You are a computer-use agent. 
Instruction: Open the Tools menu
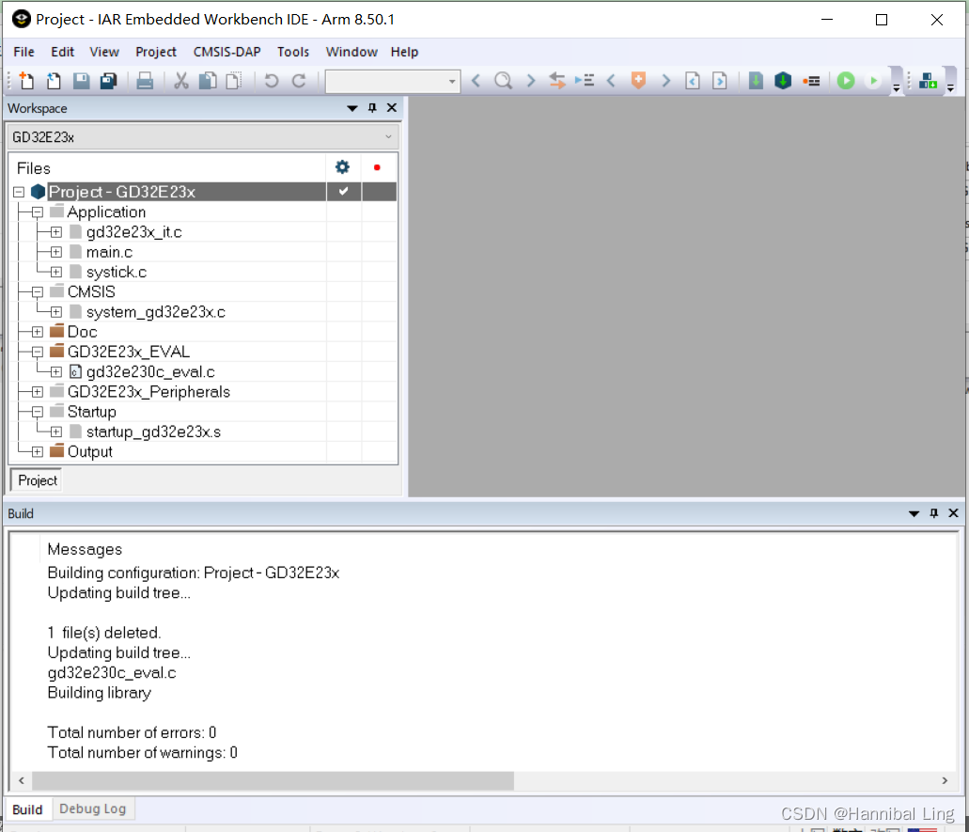tap(293, 52)
